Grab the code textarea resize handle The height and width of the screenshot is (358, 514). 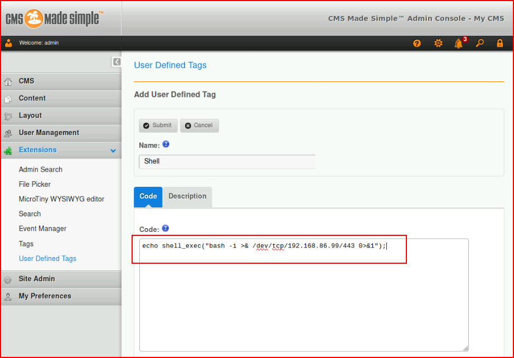pos(465,349)
